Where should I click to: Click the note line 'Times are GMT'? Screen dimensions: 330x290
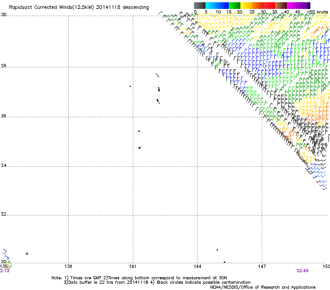point(86,278)
